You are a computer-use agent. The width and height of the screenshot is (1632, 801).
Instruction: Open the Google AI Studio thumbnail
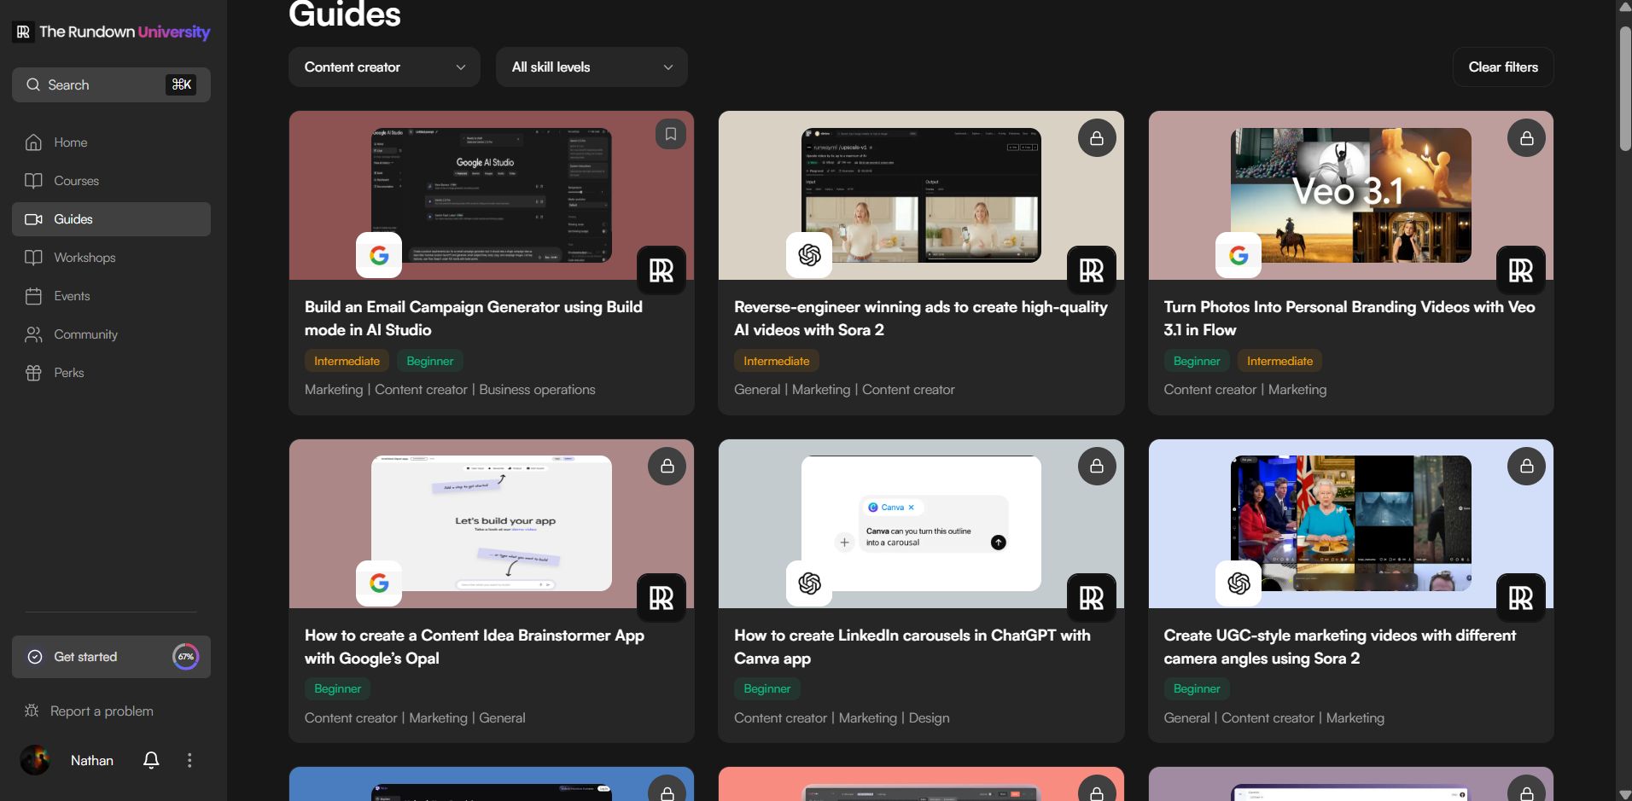pos(492,195)
